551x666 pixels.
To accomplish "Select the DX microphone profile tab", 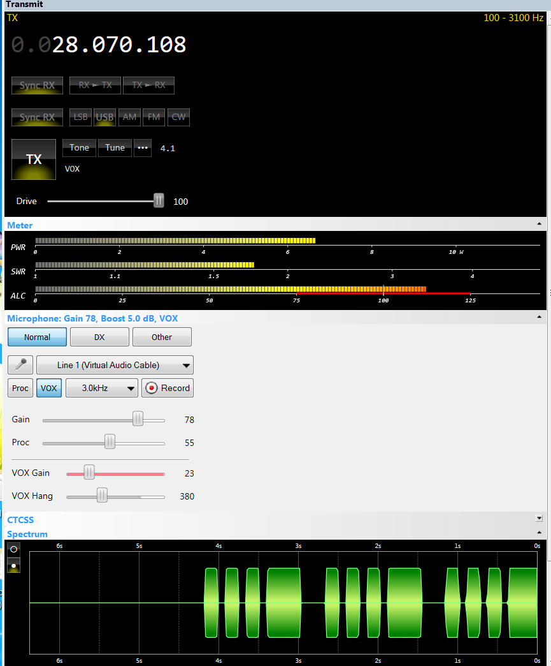I will [99, 337].
